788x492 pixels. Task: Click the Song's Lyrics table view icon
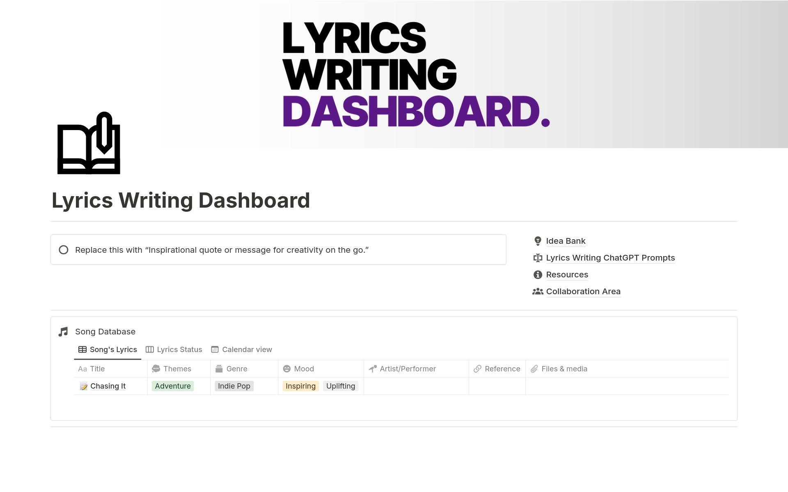(82, 349)
